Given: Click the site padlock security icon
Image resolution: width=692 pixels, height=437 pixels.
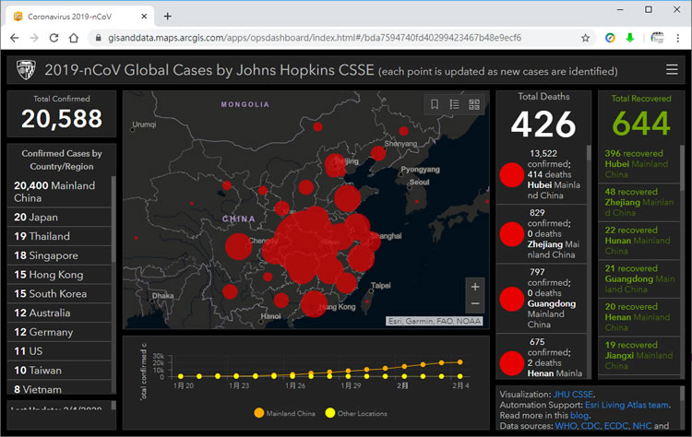Looking at the screenshot, I should pyautogui.click(x=98, y=38).
